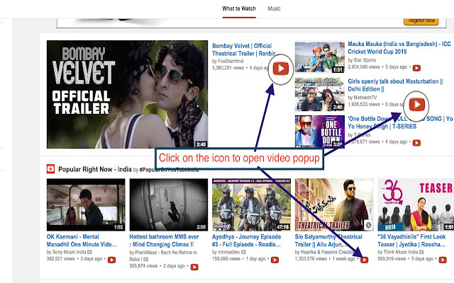Open 36 Vayadhinile First Look Teaser link
The image size is (454, 283).
(x=411, y=241)
